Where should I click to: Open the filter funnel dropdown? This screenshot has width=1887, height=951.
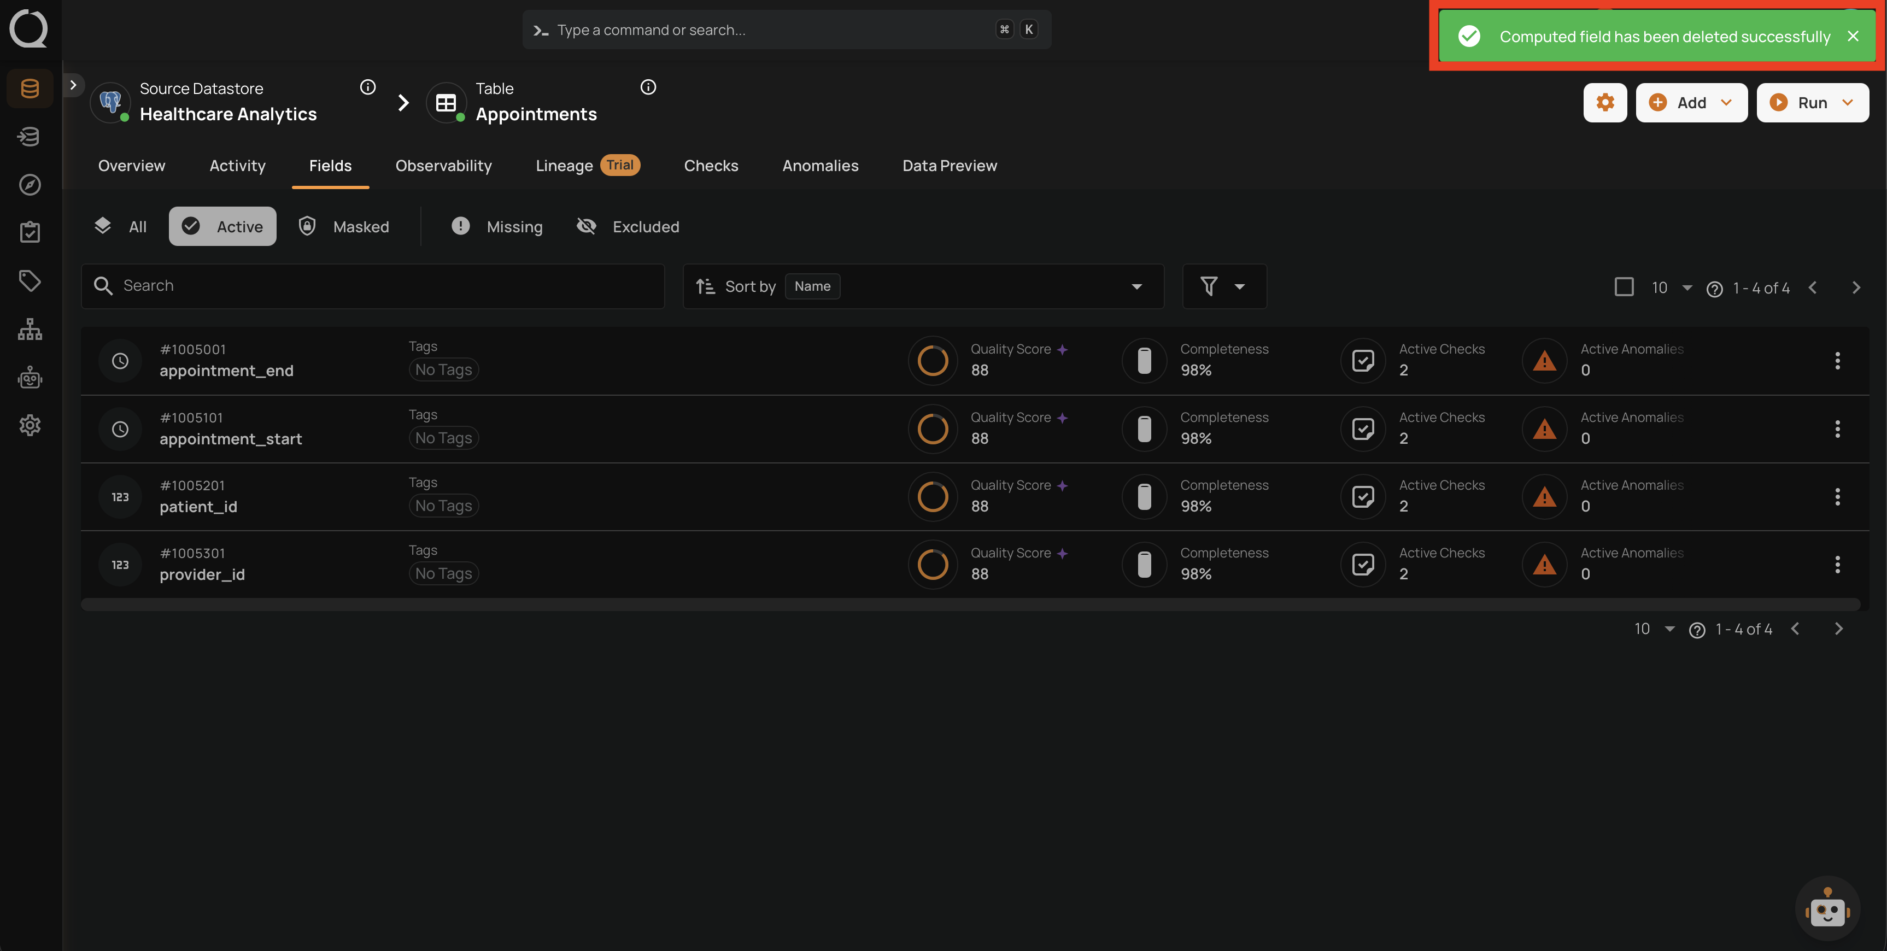click(x=1224, y=286)
